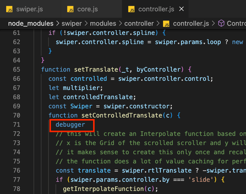Open the controller folder breadcrumb

click(x=139, y=24)
